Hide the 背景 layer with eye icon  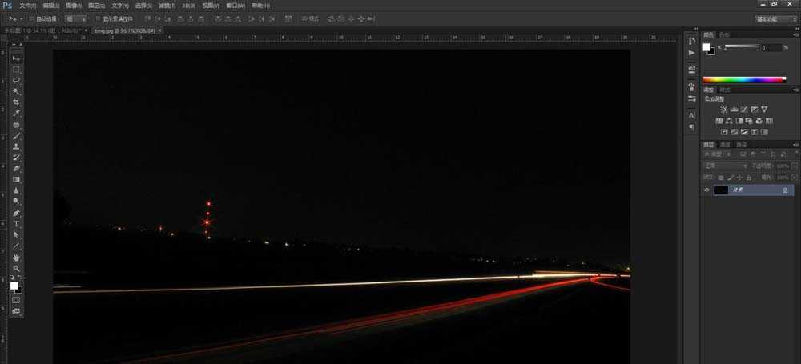click(706, 190)
